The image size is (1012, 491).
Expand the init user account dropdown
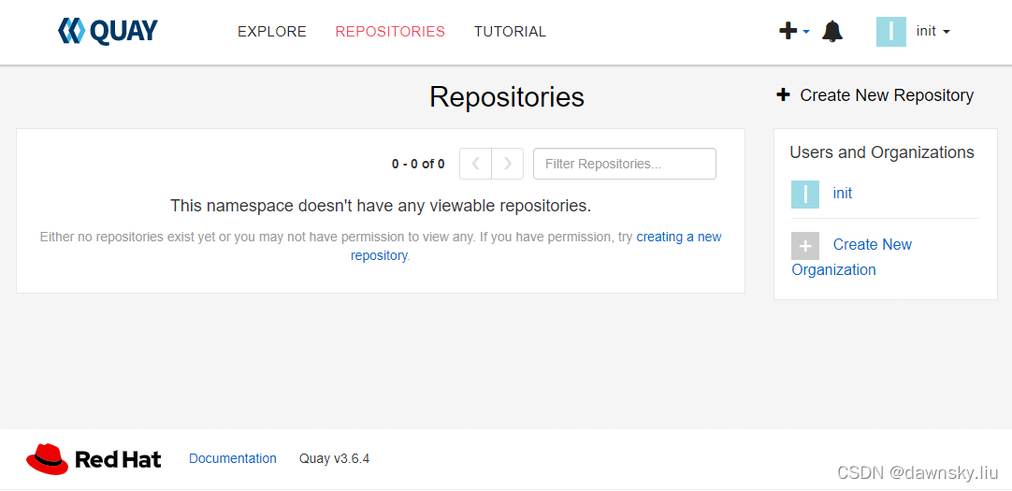(933, 31)
